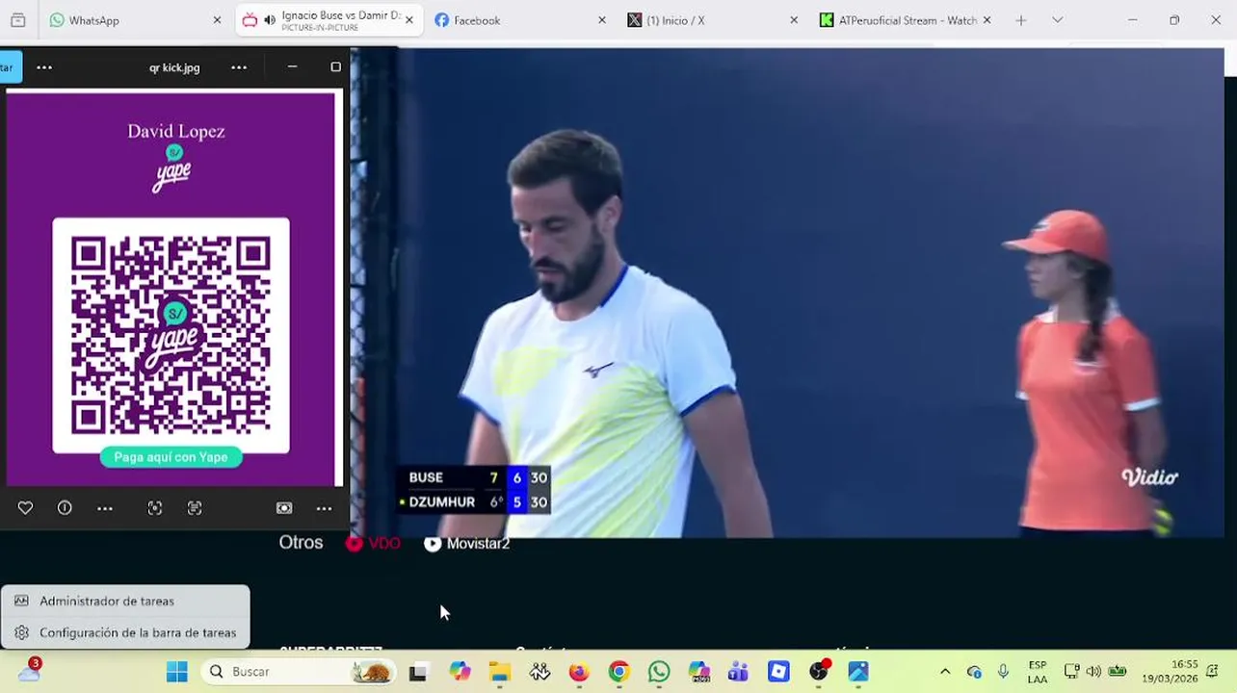Click the David Lopez name text
1237x693 pixels.
click(176, 131)
